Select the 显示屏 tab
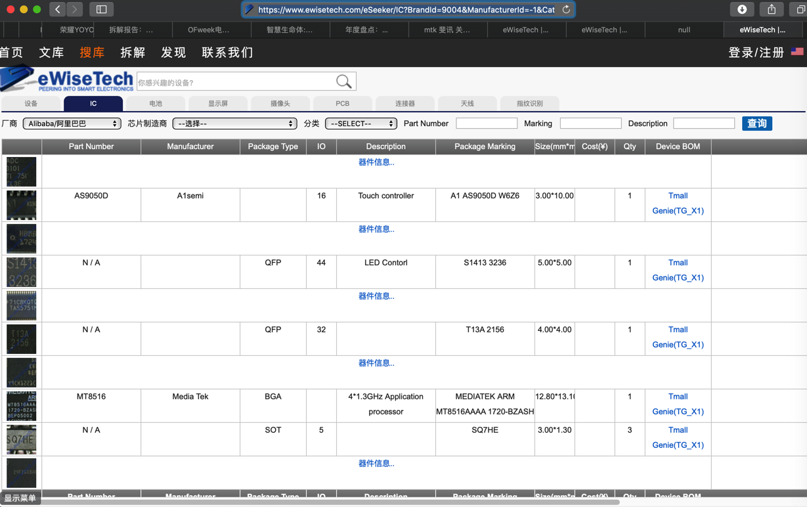The width and height of the screenshot is (807, 507). 218,104
